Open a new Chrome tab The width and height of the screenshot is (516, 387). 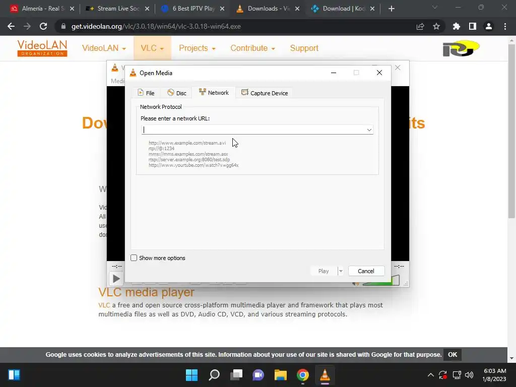click(x=391, y=9)
